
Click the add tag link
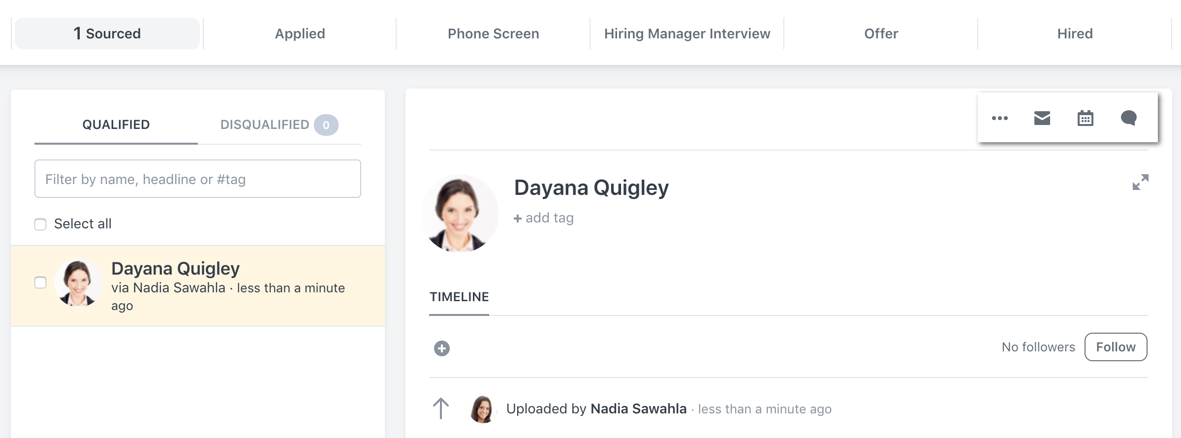[x=544, y=218]
